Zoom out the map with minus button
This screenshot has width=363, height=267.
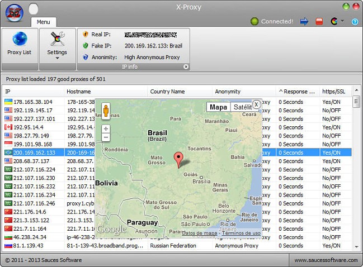pos(106,137)
